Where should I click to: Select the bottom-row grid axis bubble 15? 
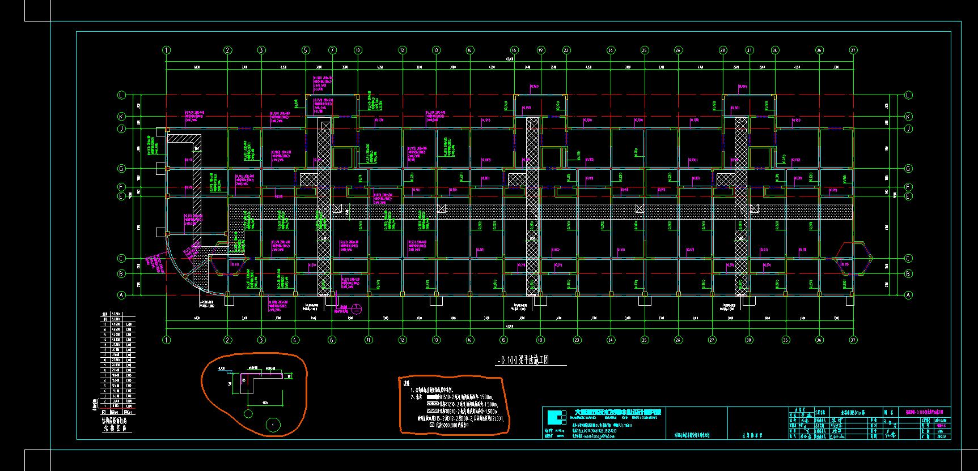(x=503, y=340)
